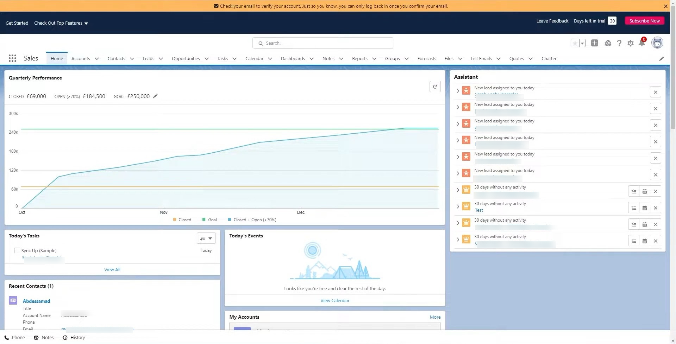The height and width of the screenshot is (344, 676).
Task: Open the Setup gear icon
Action: click(x=630, y=43)
